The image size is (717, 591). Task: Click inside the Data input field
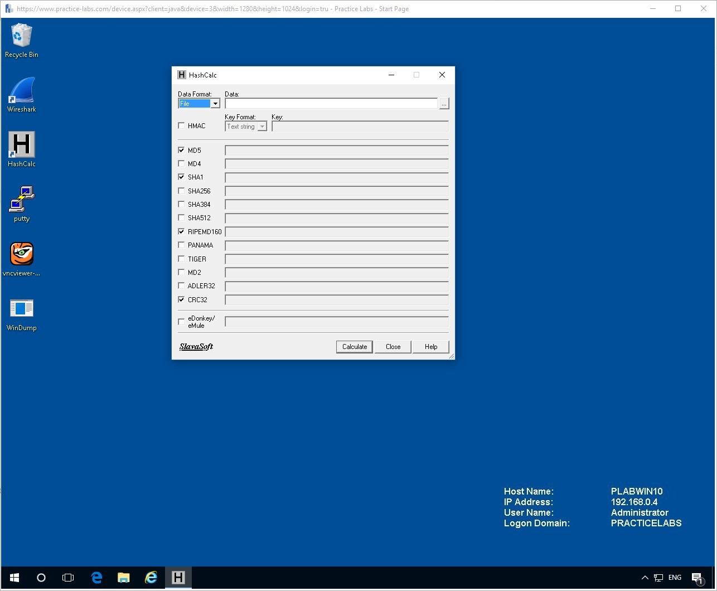click(332, 103)
